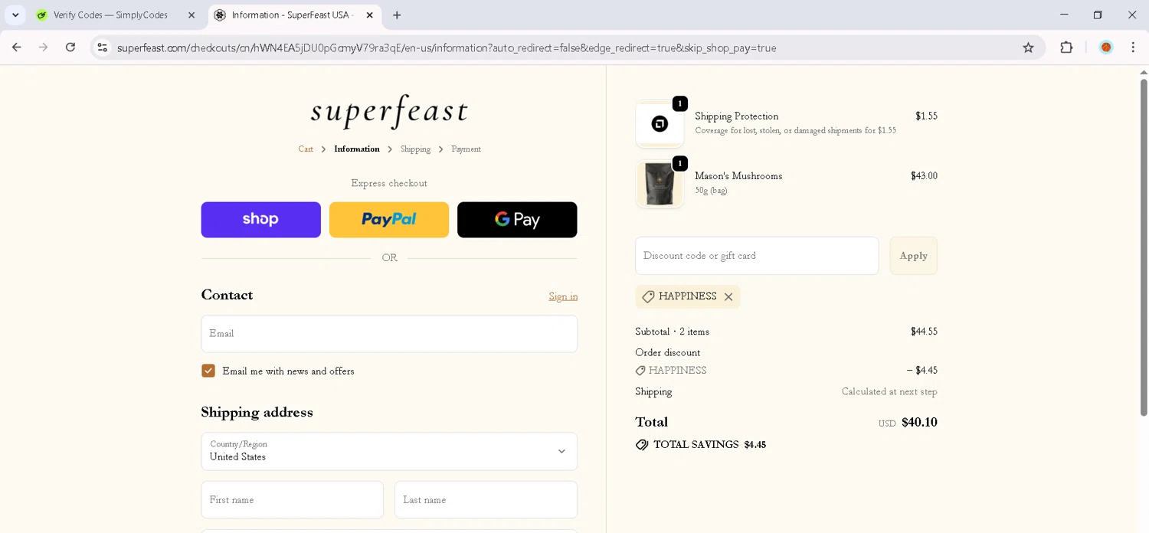Viewport: 1149px width, 533px height.
Task: Reload the page with refresh icon
Action: click(70, 47)
